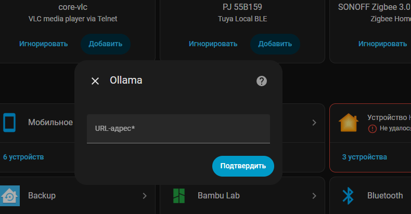This screenshot has height=214, width=411.
Task: Open the 3 устройства link
Action: coord(364,157)
